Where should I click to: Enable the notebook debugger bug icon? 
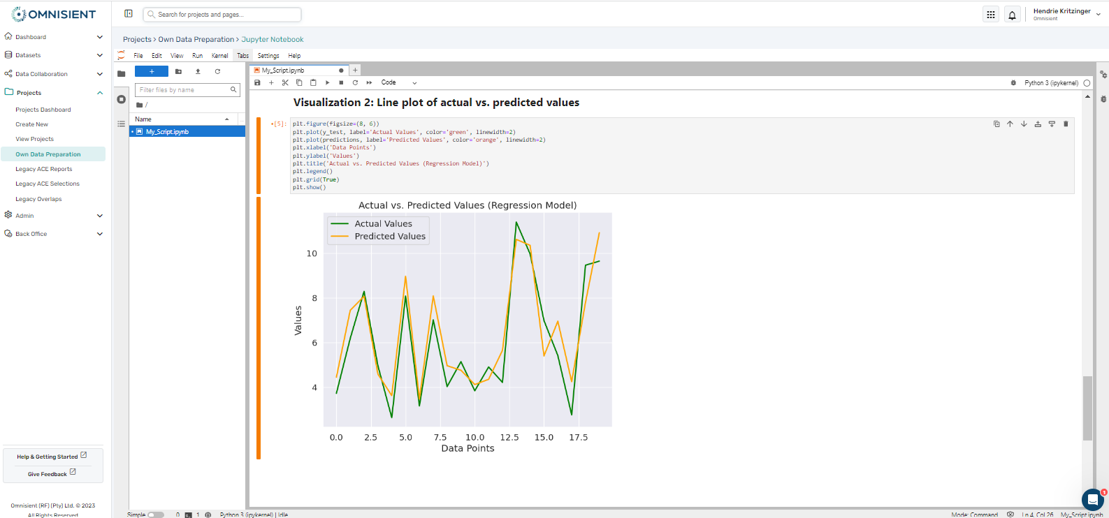click(1013, 83)
